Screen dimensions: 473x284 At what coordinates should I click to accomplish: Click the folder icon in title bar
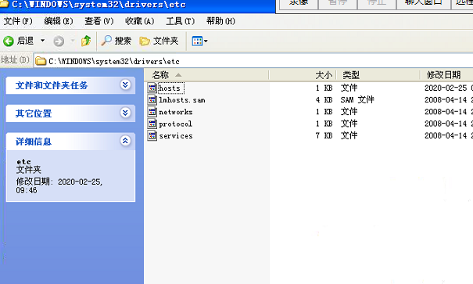coord(4,4)
